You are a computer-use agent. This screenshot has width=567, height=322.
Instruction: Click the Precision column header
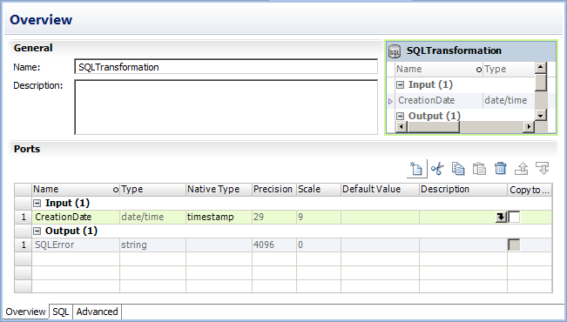(274, 190)
